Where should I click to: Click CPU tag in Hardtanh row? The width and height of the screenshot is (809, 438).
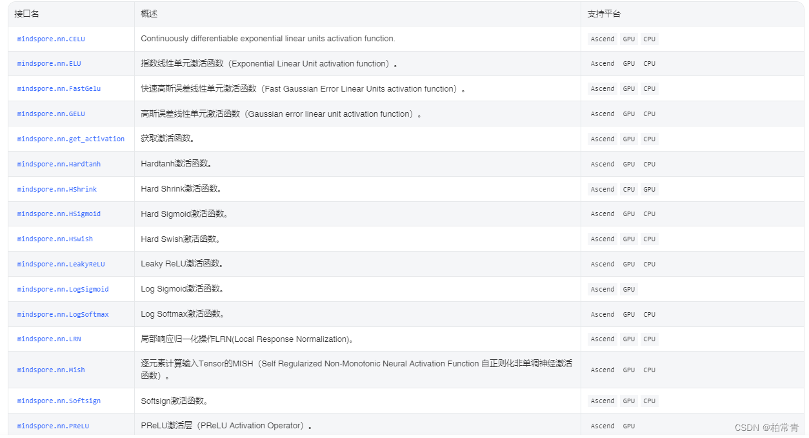(x=650, y=164)
